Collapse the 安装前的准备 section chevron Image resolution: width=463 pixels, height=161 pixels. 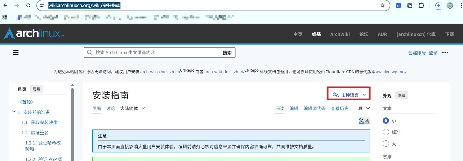click(x=14, y=112)
